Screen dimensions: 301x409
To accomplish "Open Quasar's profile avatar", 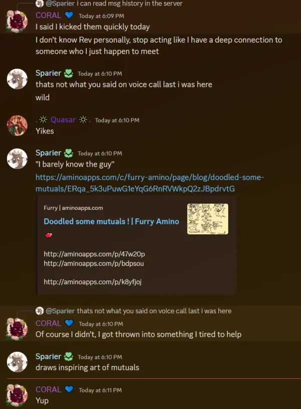I will [x=17, y=126].
